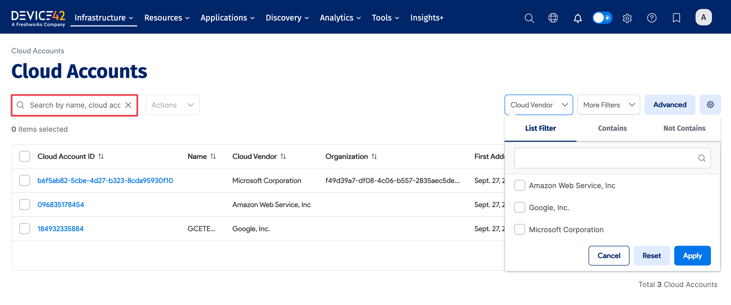Check the Google, Inc. filter checkbox
This screenshot has width=731, height=305.
point(519,207)
